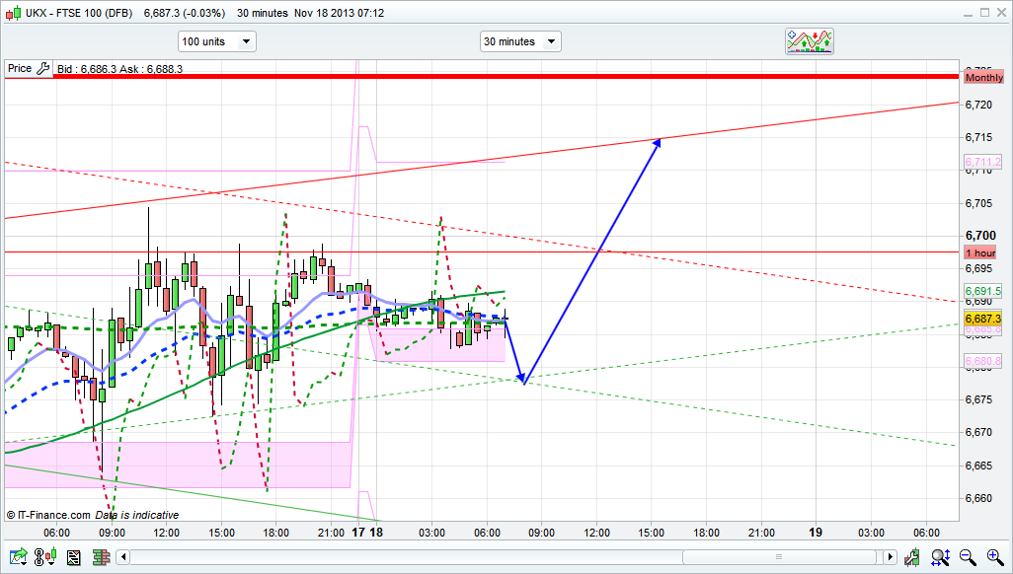Click the 1 hour level label
The width and height of the screenshot is (1013, 574).
980,252
